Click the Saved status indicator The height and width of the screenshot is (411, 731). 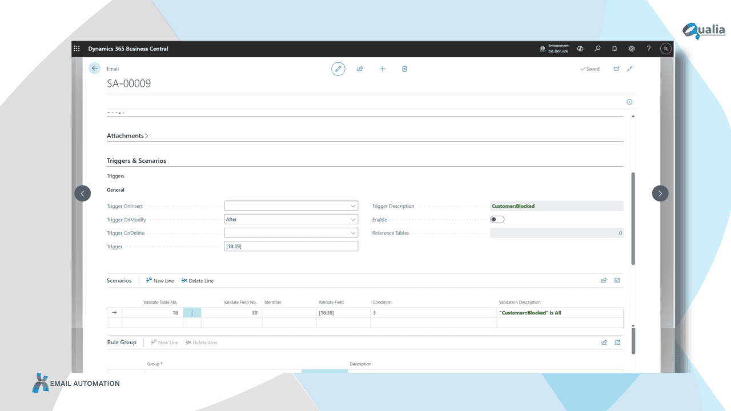(x=590, y=69)
